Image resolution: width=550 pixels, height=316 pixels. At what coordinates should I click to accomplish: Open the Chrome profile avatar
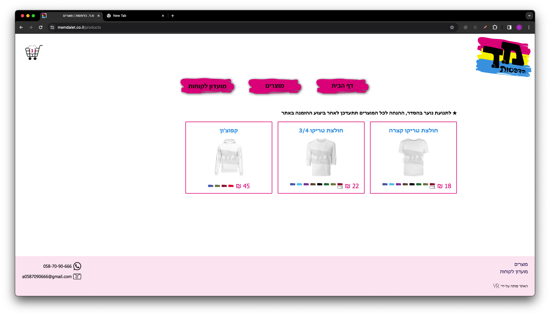519,27
